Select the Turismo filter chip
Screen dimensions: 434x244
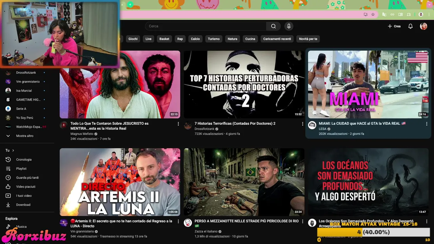click(214, 39)
